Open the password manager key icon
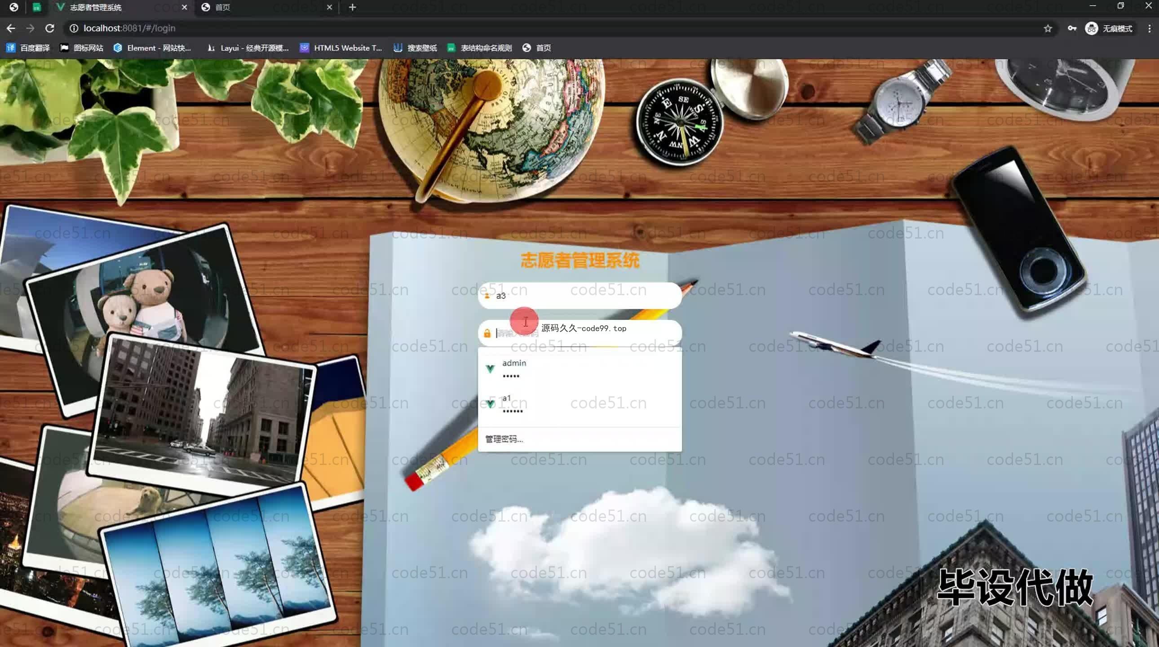 pyautogui.click(x=1072, y=28)
